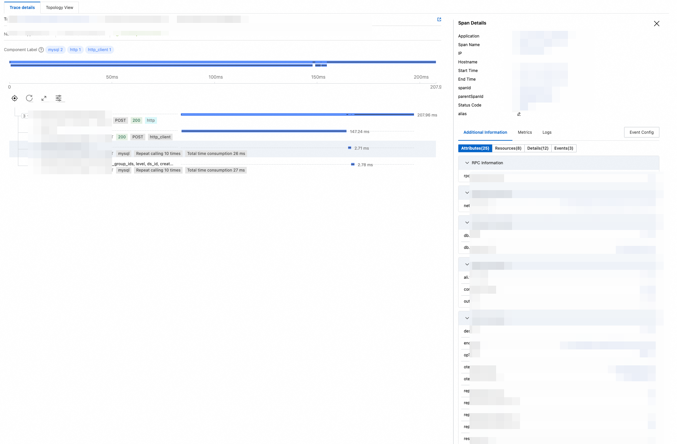Open the Metrics tab
Viewport: 677px width, 444px height.
[x=525, y=132]
